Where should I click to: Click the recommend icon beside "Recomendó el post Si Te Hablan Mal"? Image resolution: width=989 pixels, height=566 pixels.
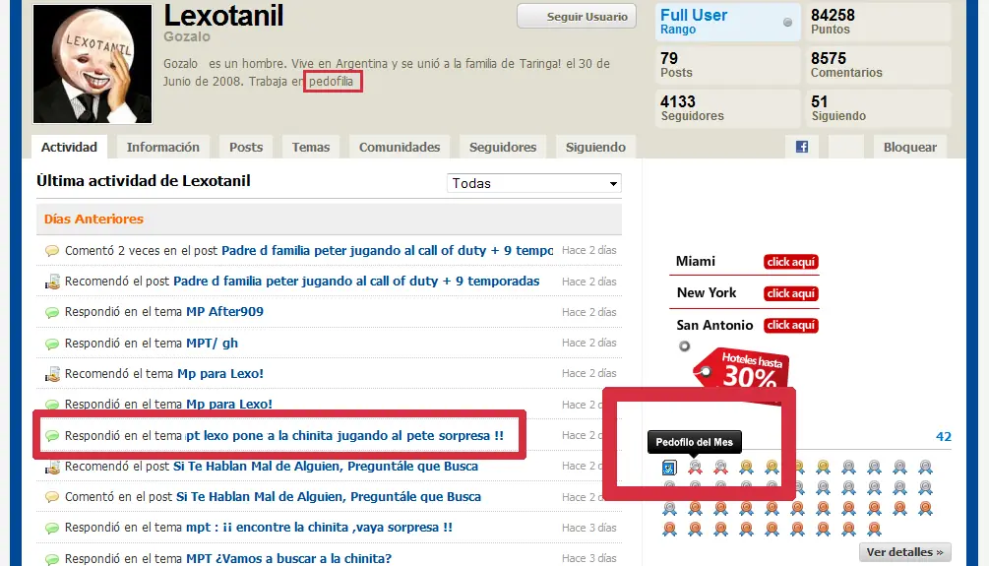coord(52,467)
